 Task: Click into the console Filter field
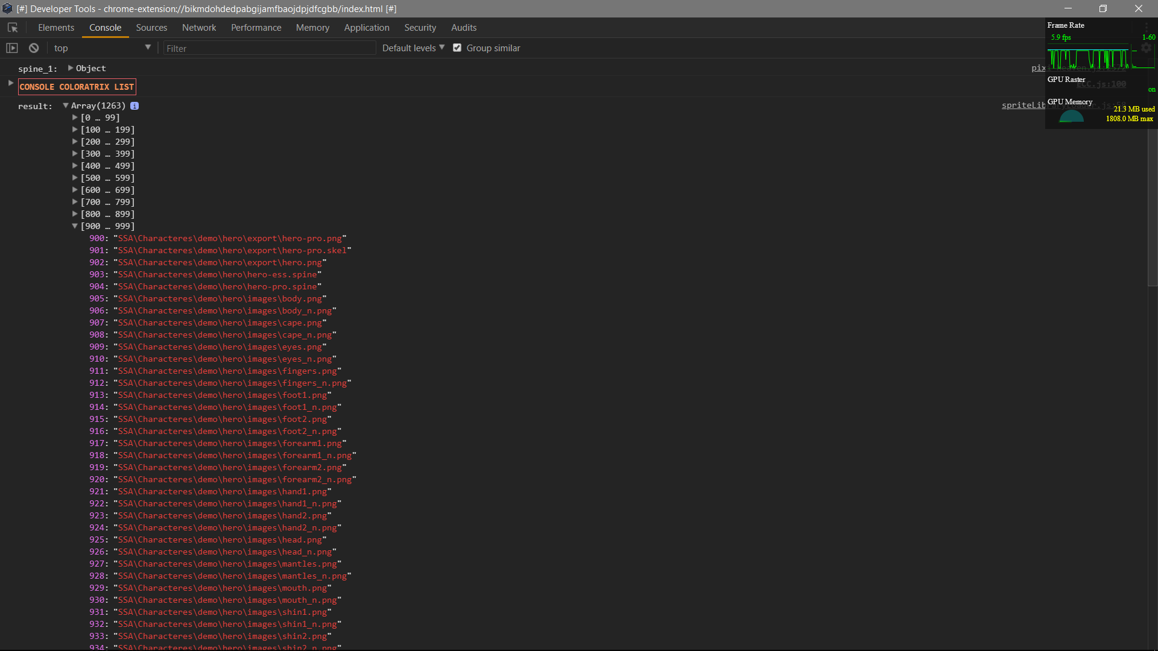(270, 48)
